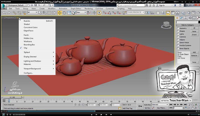Open the View reference coordinate dropdown
The image size is (200, 116).
tap(81, 12)
